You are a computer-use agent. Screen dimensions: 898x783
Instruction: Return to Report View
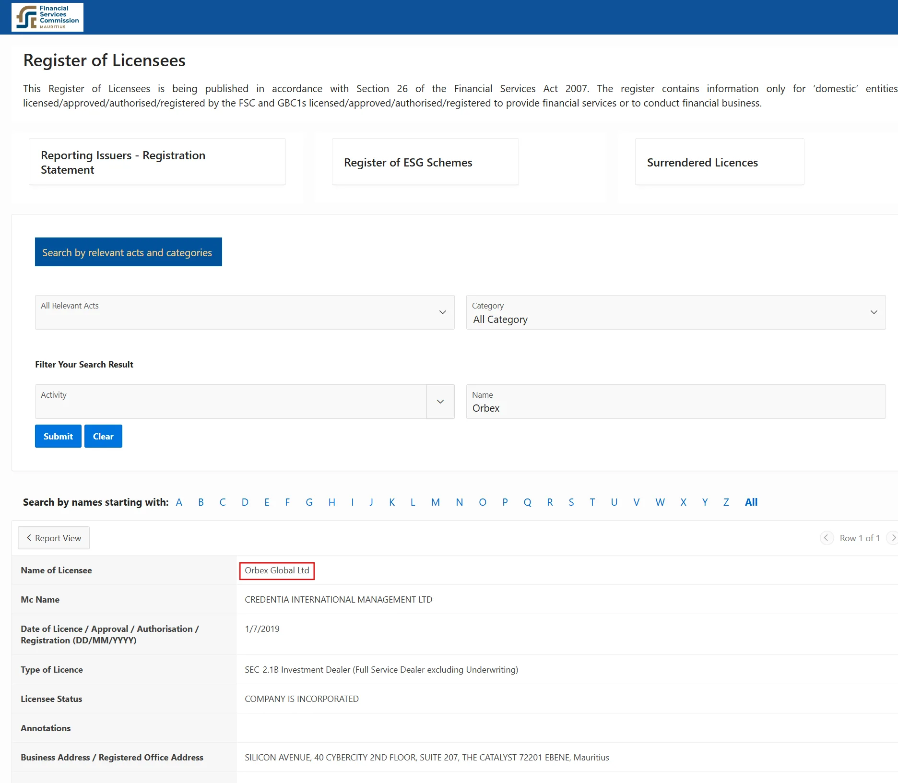(54, 538)
